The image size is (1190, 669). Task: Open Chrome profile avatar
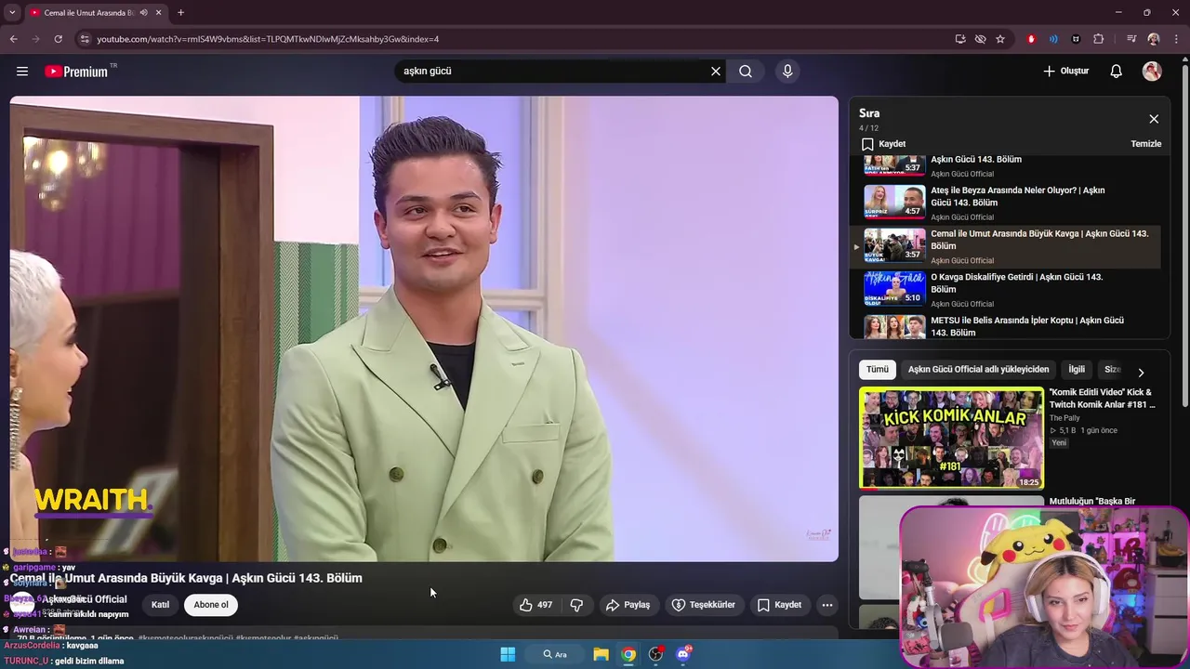pyautogui.click(x=1154, y=39)
